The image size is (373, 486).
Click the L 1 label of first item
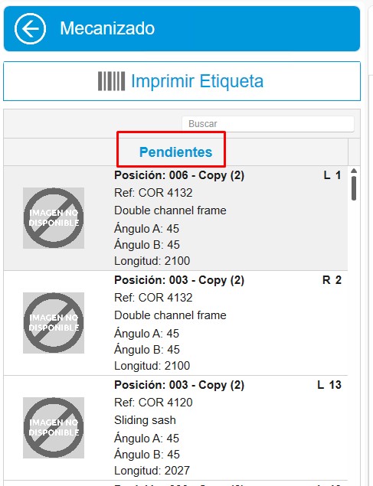[332, 175]
